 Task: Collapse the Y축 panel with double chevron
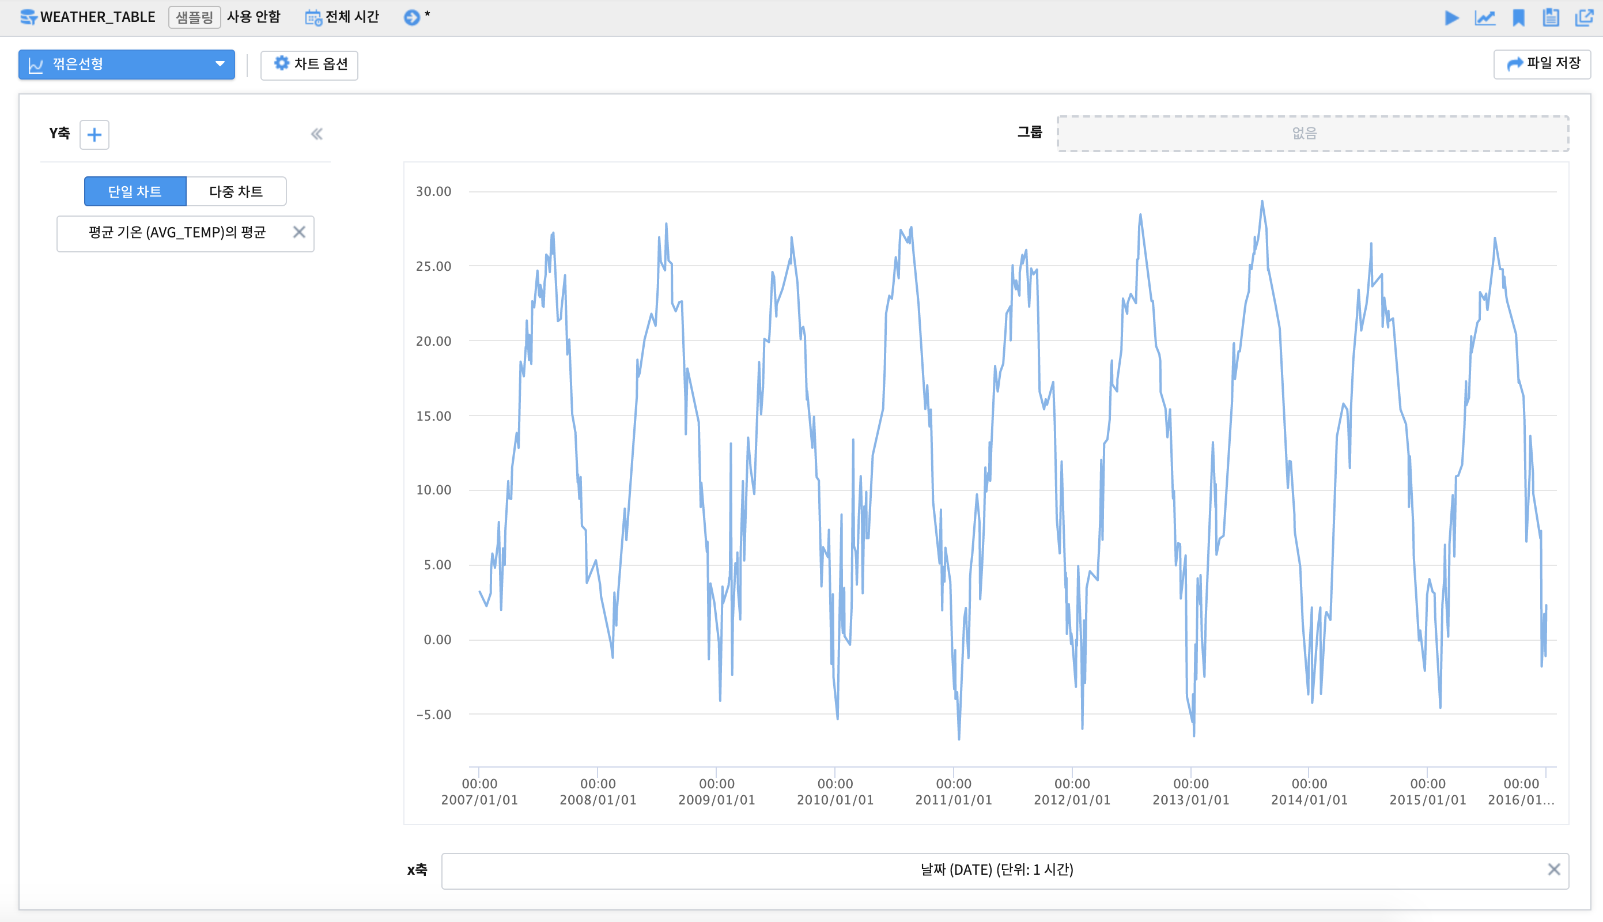316,134
